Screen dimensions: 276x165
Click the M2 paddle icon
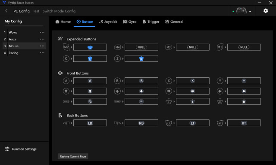tap(66, 47)
